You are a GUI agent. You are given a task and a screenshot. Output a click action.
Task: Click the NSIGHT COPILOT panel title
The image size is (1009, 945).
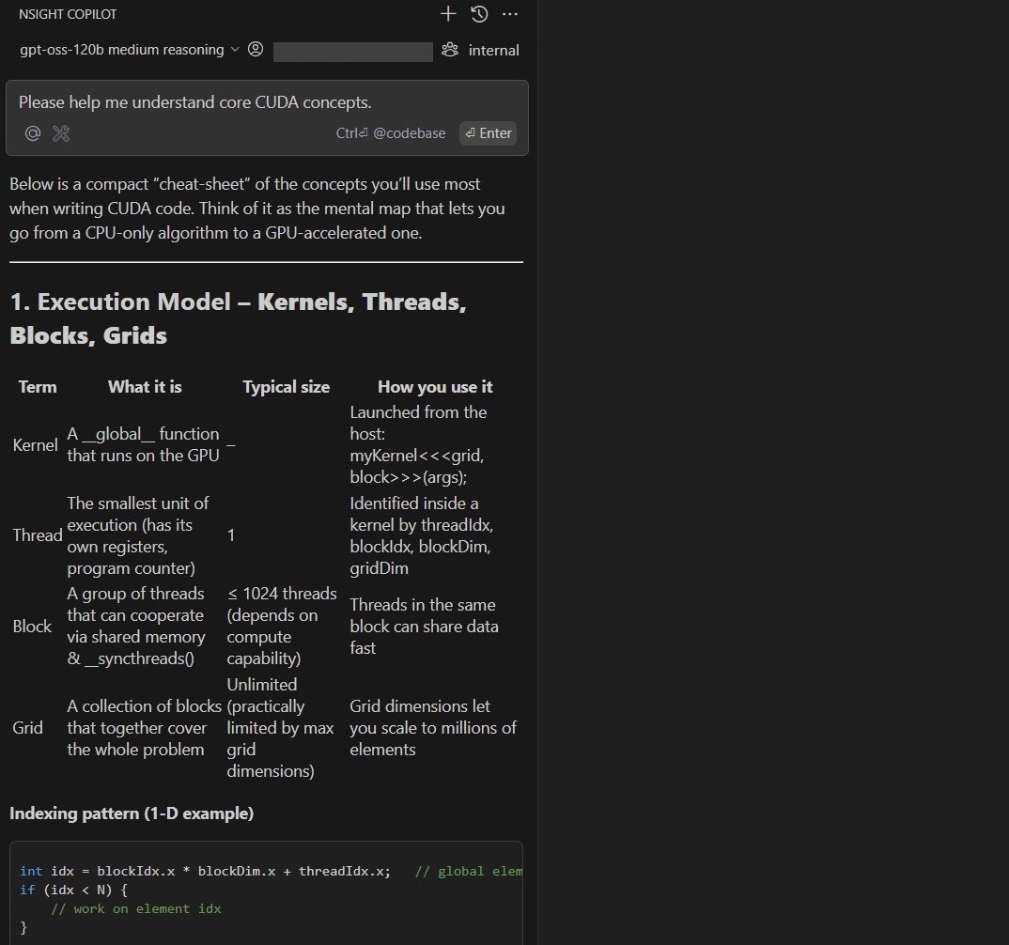coord(68,14)
